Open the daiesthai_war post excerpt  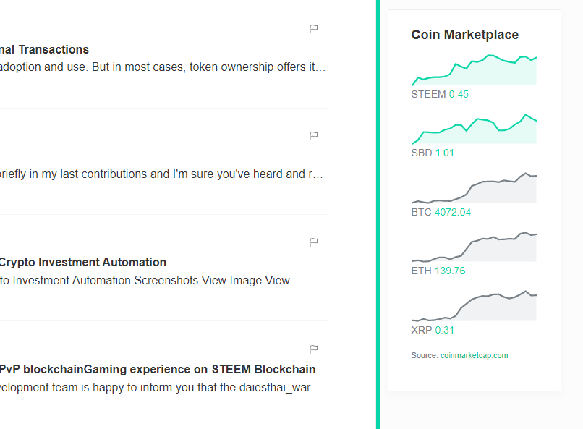[x=163, y=387]
